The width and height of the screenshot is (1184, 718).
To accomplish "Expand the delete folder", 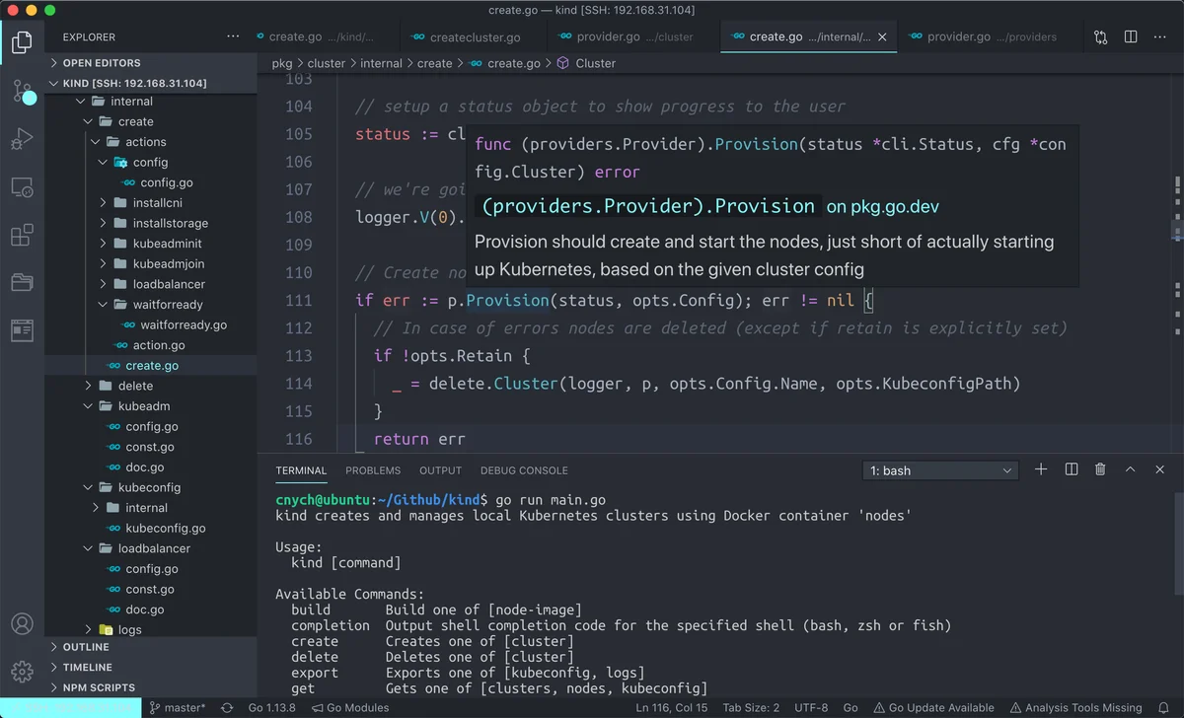I will point(150,386).
